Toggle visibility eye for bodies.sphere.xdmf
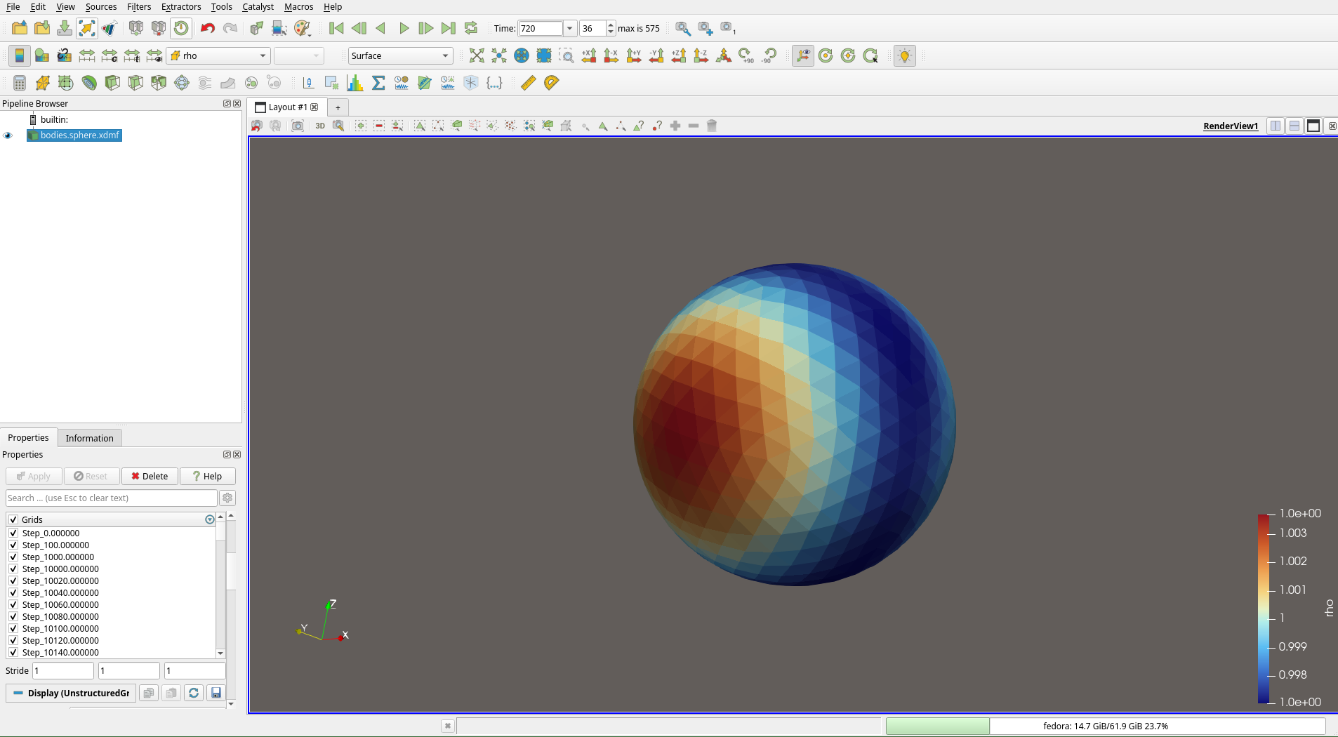1338x737 pixels. [8, 135]
